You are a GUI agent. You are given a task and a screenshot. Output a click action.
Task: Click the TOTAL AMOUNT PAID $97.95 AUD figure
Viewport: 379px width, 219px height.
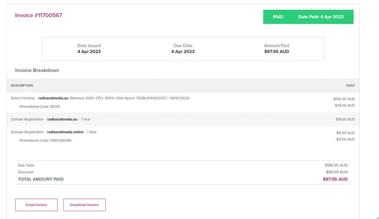click(x=335, y=179)
